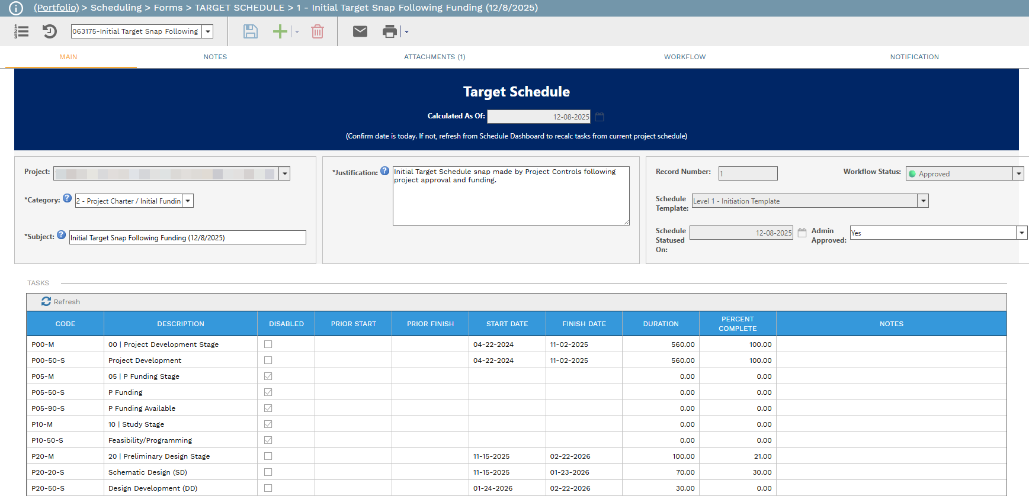Add a new record with plus icon
The height and width of the screenshot is (496, 1029).
(280, 31)
